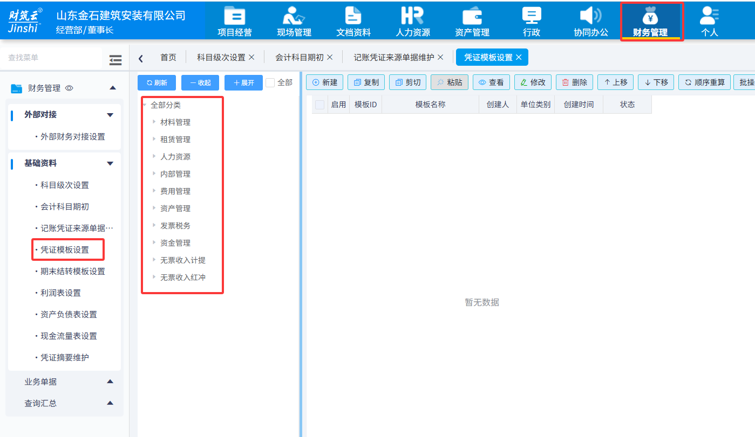
Task: Select 无票收入红冲 in the category tree
Action: pos(183,278)
